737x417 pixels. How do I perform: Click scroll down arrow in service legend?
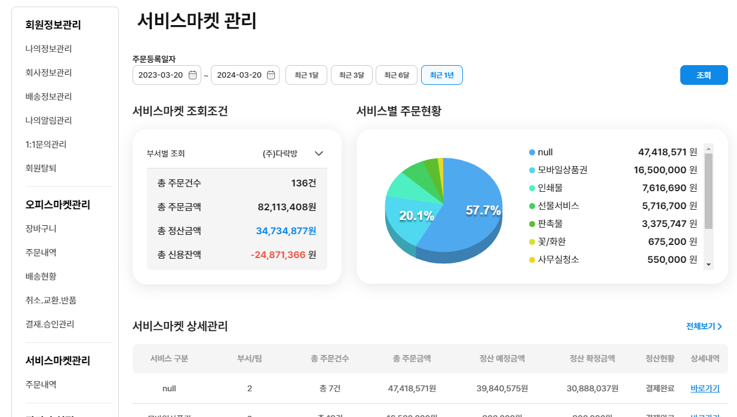point(708,264)
